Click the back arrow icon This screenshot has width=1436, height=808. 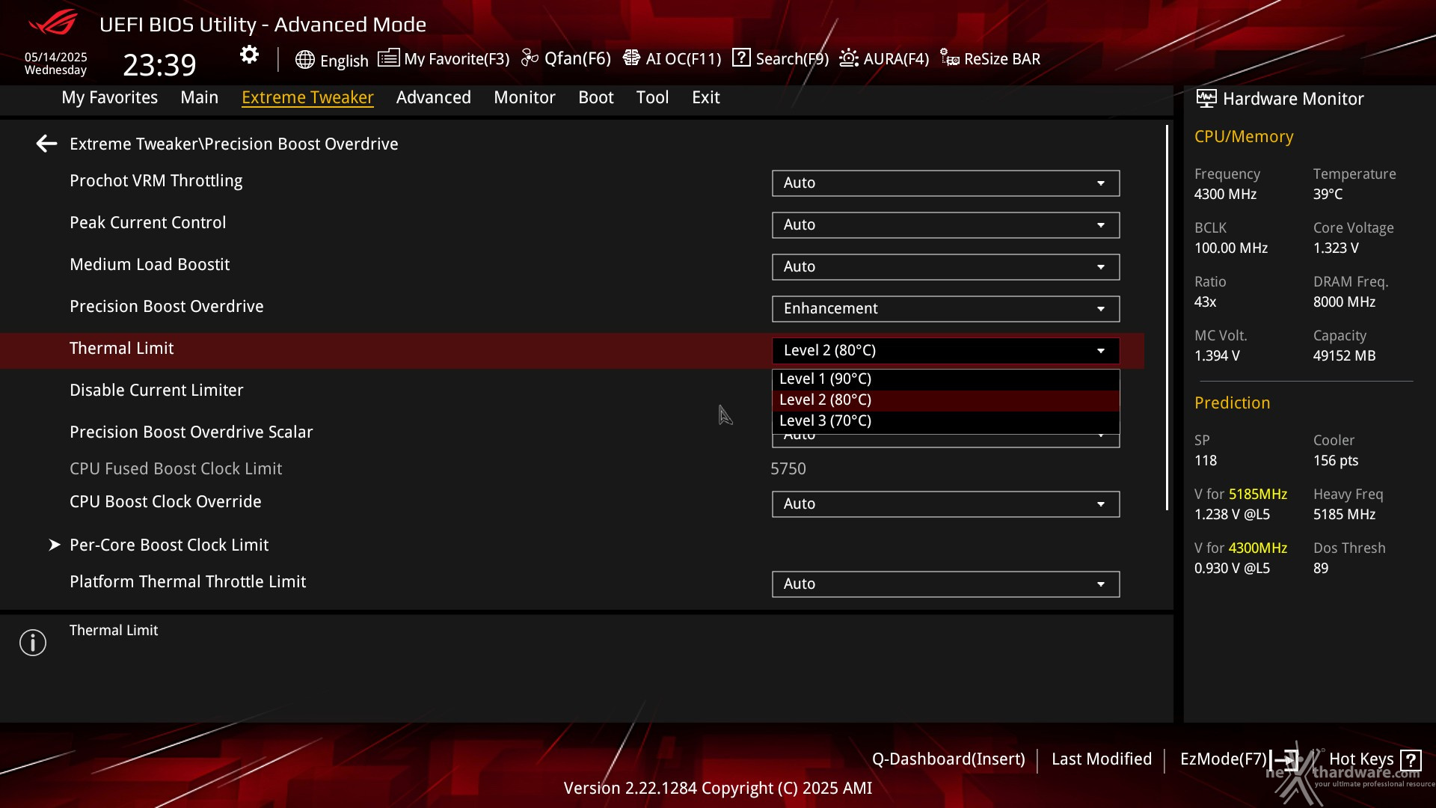[x=46, y=144]
